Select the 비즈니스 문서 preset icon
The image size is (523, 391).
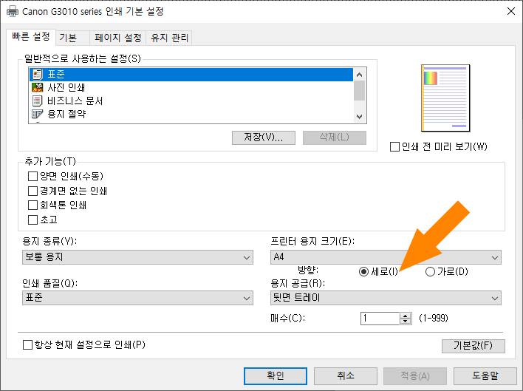click(37, 101)
